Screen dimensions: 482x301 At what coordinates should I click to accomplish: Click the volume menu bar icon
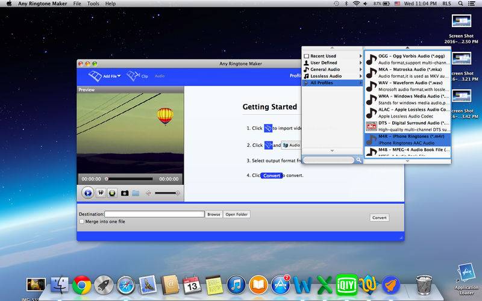point(366,4)
